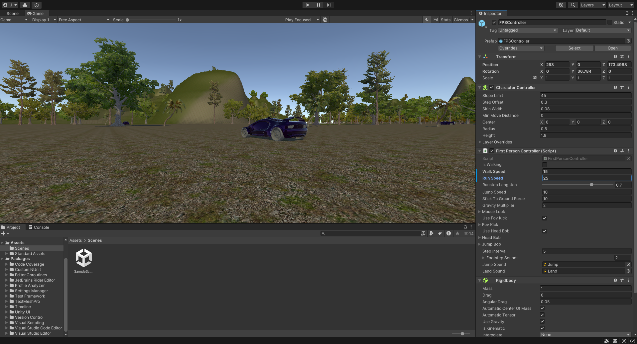
Task: Open the undo history icon
Action: point(561,5)
